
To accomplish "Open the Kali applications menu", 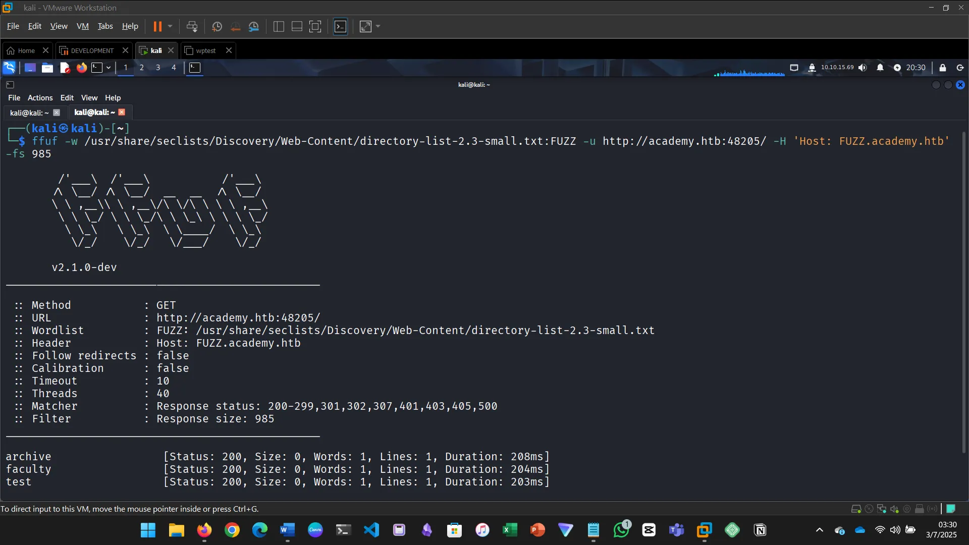I will pos(9,68).
